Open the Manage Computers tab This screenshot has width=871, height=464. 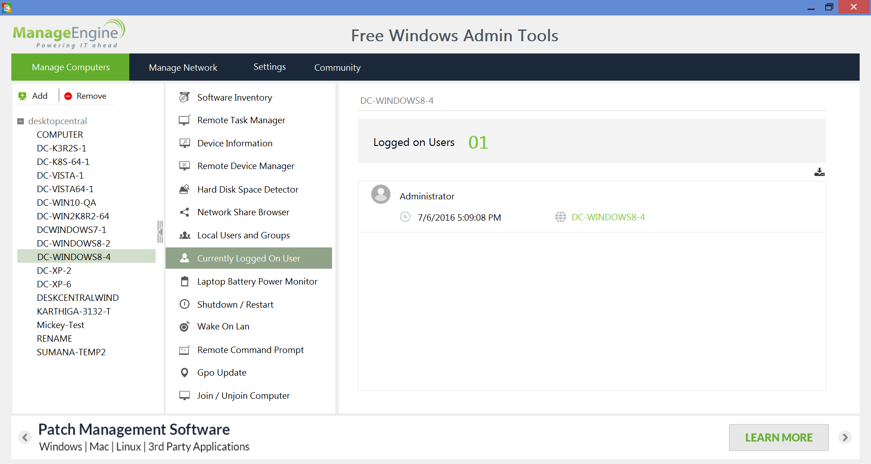[71, 67]
